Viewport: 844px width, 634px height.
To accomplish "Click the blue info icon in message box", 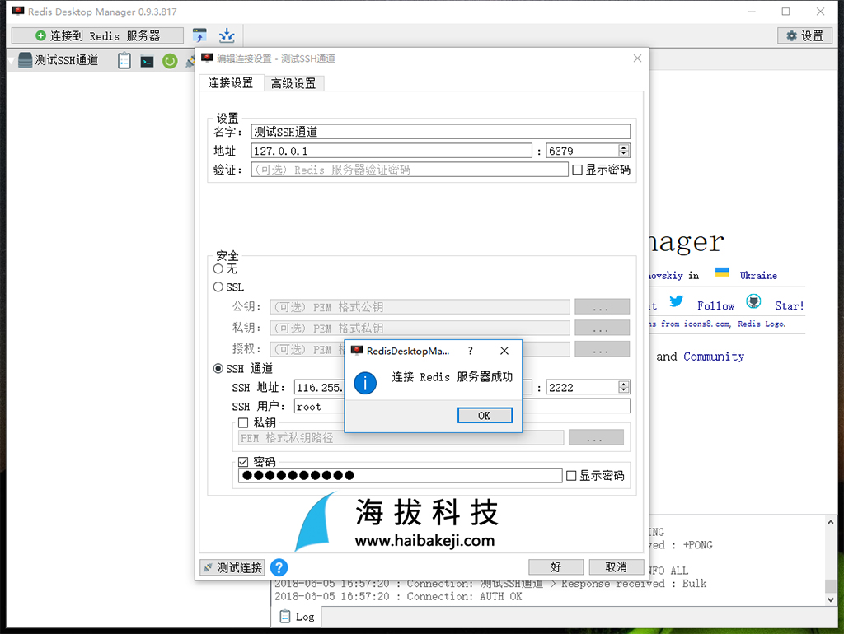I will 365,383.
